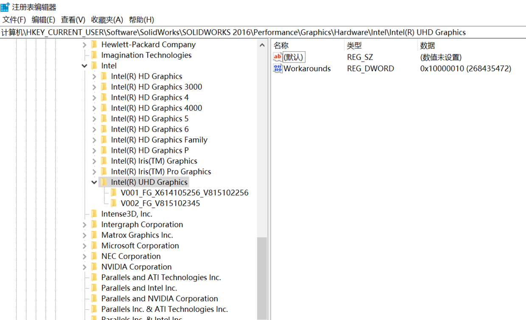Click folder icon beside V002_FG_V815102345

[114, 203]
